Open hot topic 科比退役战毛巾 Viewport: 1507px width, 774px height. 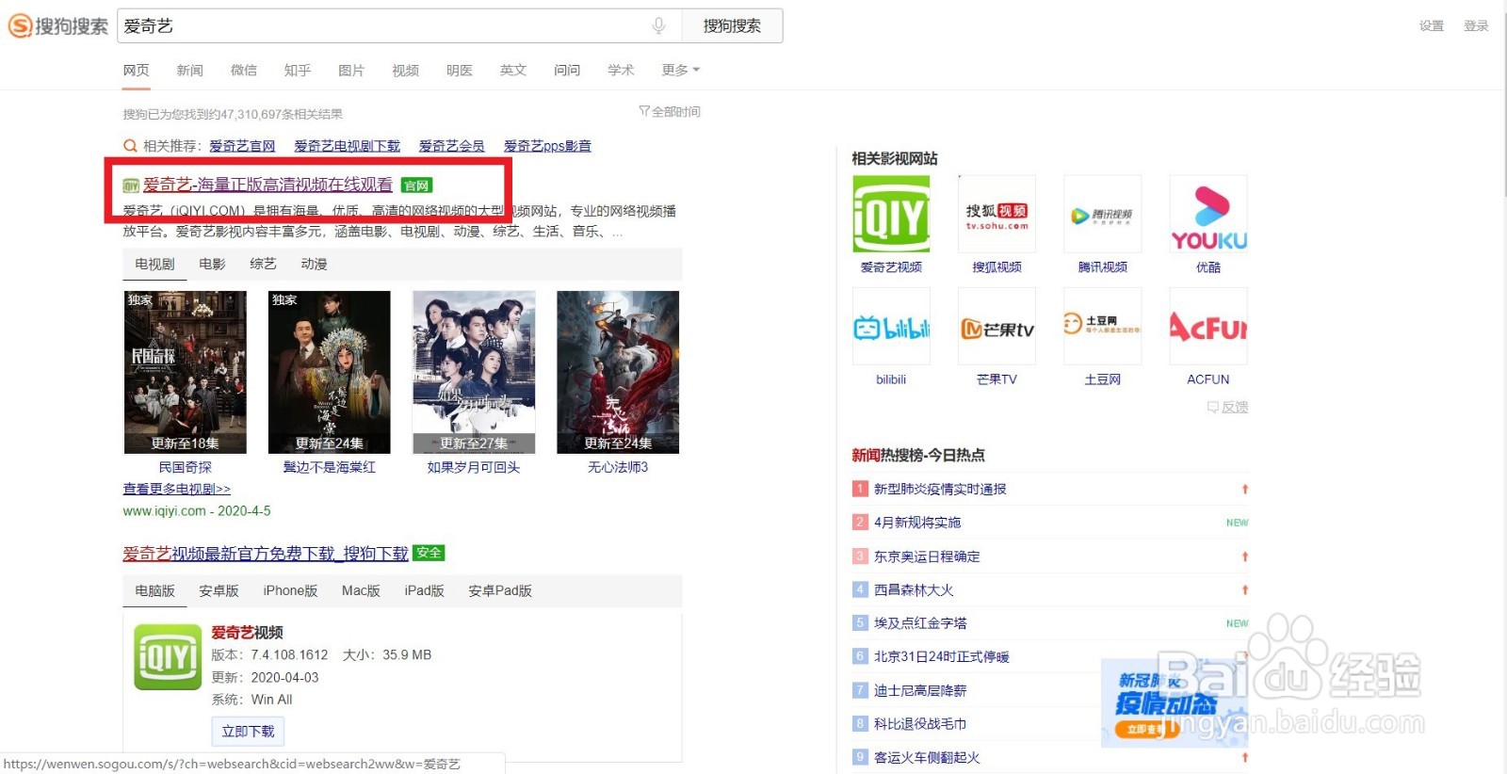pyautogui.click(x=920, y=723)
